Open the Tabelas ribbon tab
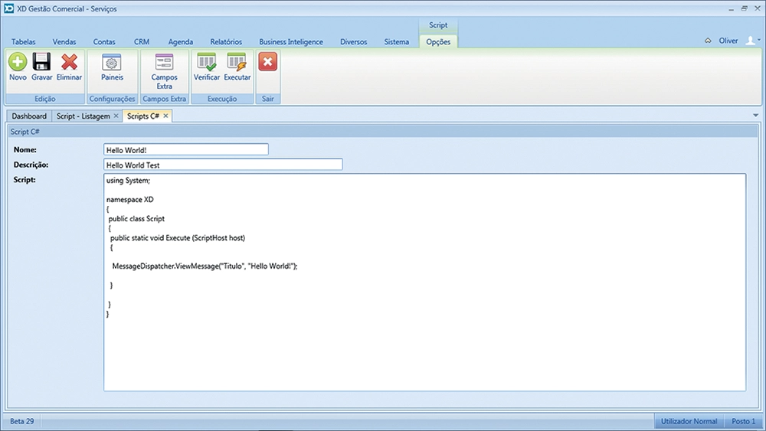The height and width of the screenshot is (431, 766). pos(23,42)
